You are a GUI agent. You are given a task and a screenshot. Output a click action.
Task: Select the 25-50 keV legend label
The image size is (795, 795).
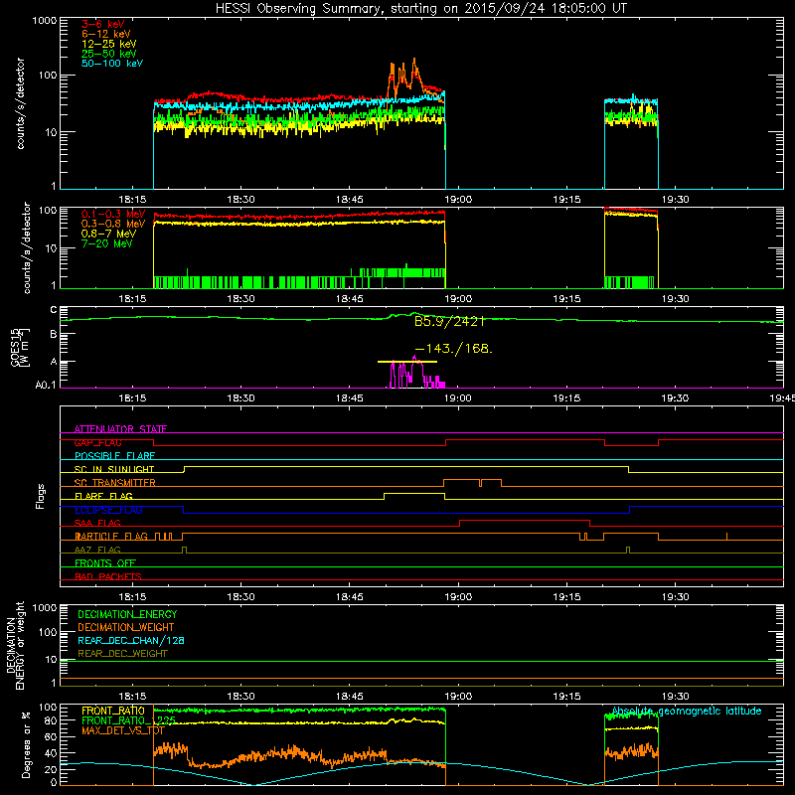point(109,54)
